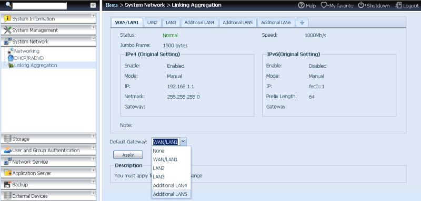The width and height of the screenshot is (421, 201).
Task: Click the IPv4 address 192.168.1.1
Action: [x=181, y=87]
